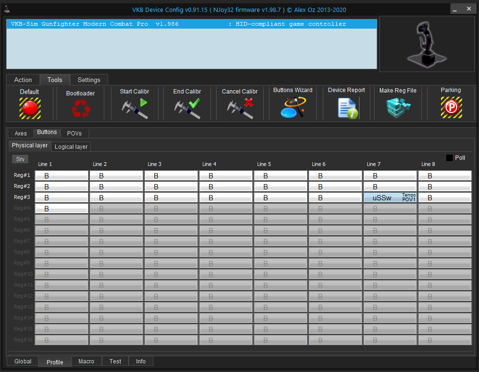Open the Settings tab
The image size is (479, 372).
[89, 80]
